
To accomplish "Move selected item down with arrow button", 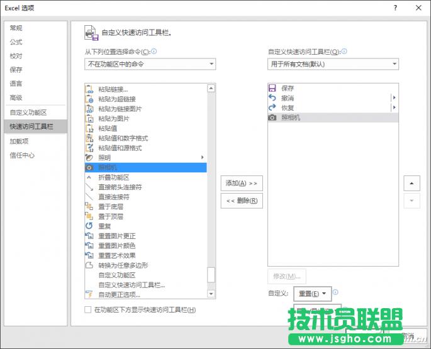I will (411, 201).
